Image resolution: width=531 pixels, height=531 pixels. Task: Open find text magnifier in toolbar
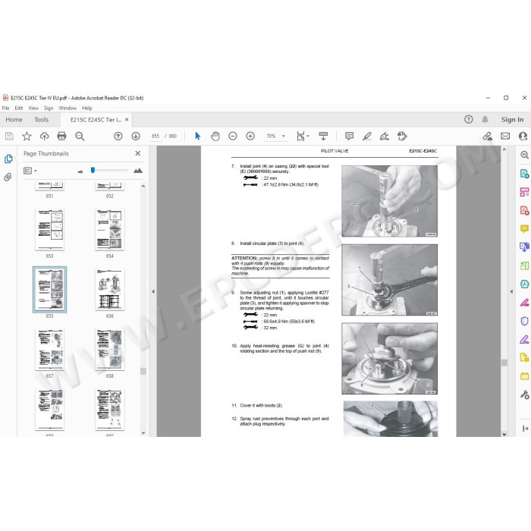pos(80,136)
